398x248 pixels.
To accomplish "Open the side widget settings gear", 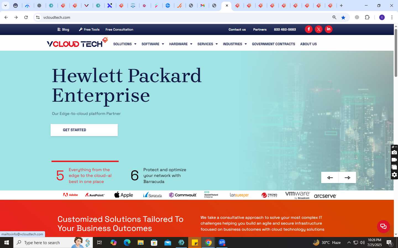I will (394, 175).
